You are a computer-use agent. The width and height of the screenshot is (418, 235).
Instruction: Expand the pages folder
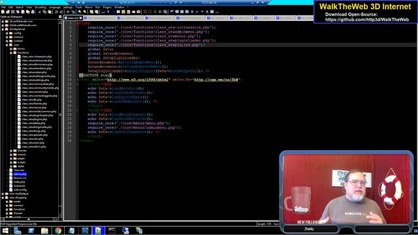coord(11,158)
